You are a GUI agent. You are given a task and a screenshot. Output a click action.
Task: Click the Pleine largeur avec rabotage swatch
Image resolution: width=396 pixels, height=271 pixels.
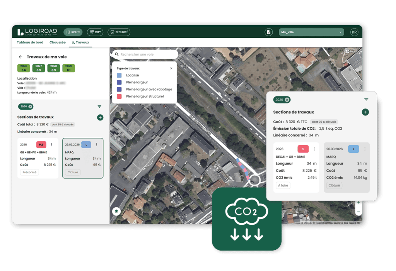coord(119,90)
